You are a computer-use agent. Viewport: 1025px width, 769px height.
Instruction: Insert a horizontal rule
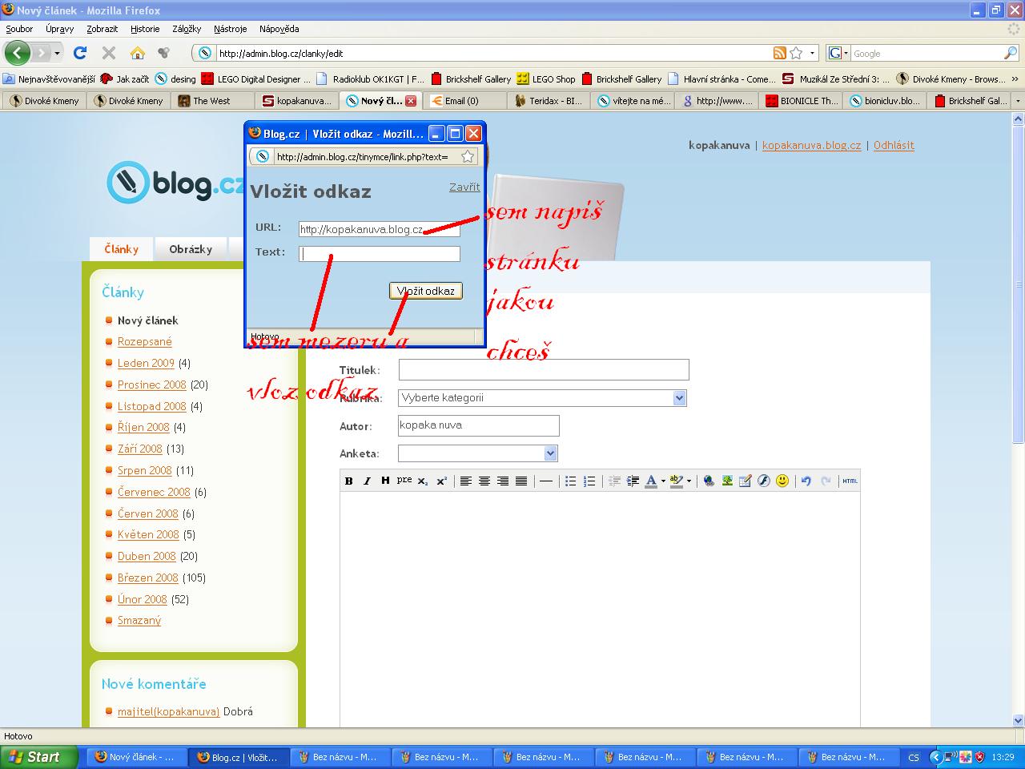tap(545, 481)
